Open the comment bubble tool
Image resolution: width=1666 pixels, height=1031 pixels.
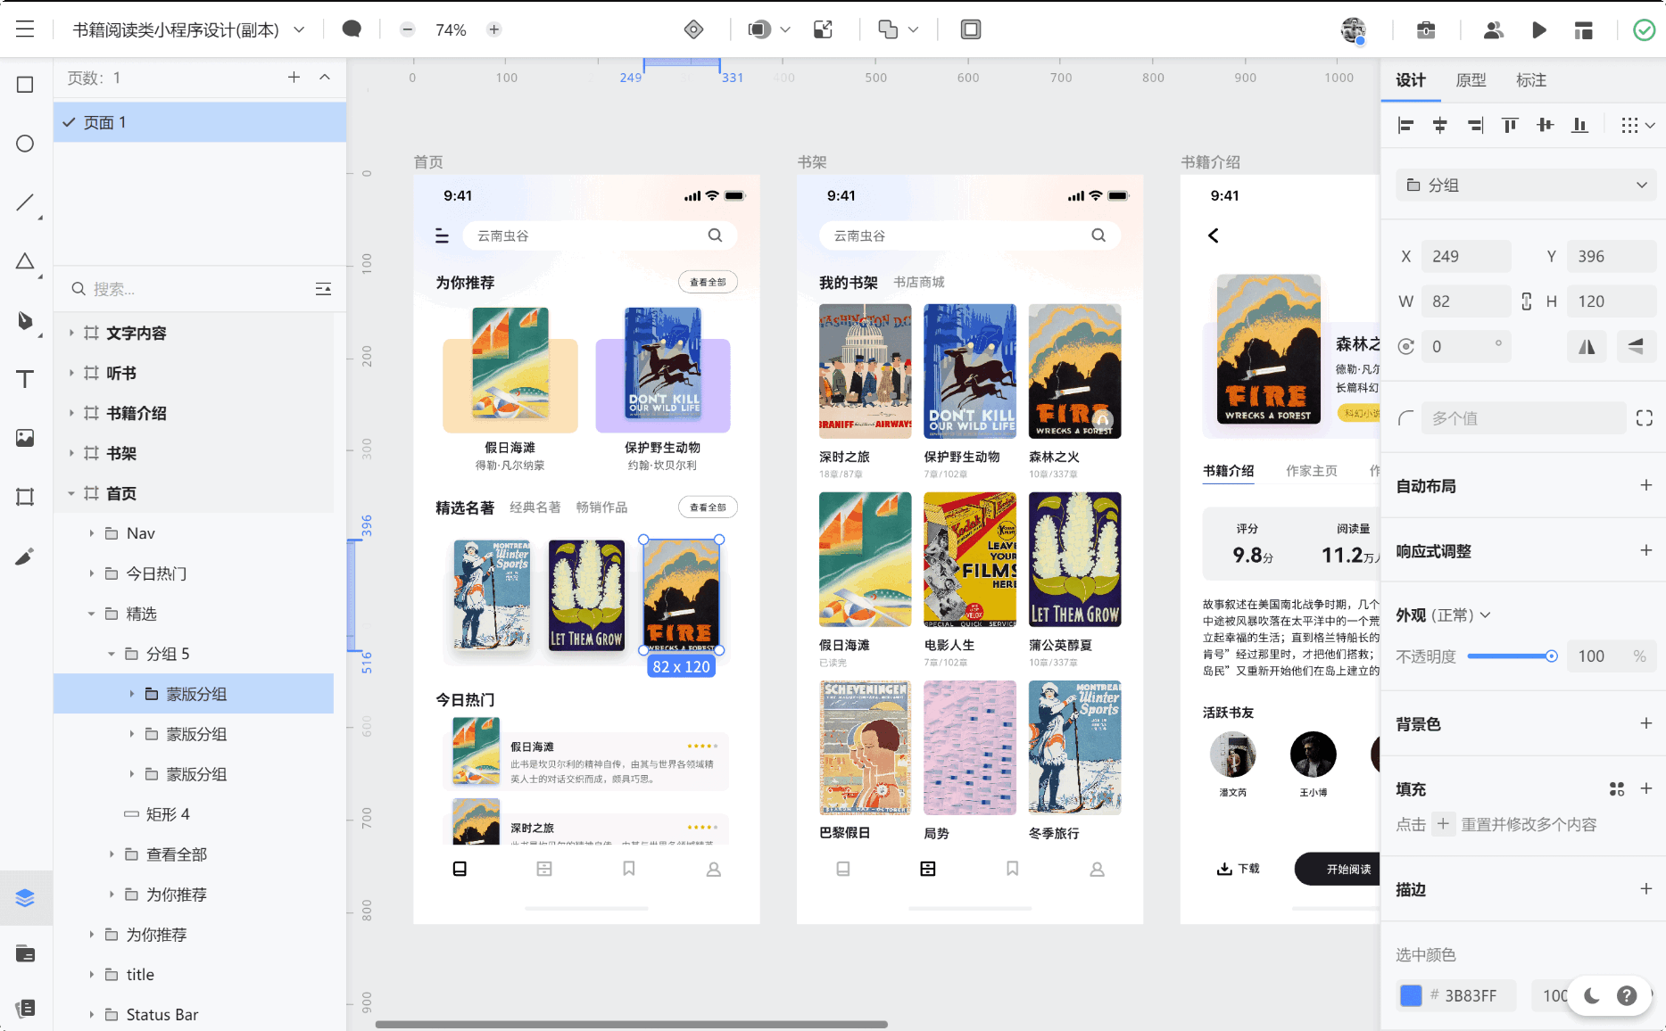pyautogui.click(x=352, y=29)
